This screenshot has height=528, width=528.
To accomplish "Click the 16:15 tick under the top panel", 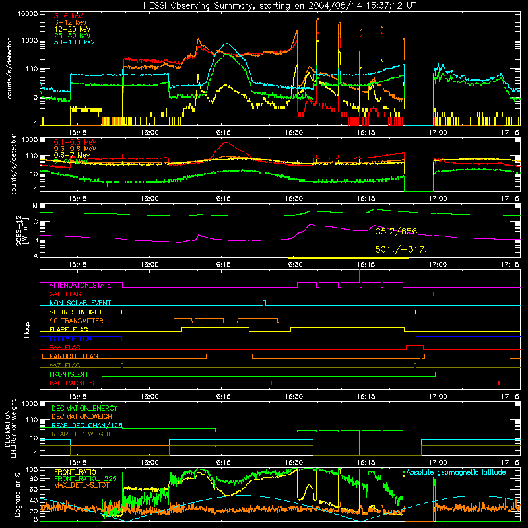I will [222, 133].
